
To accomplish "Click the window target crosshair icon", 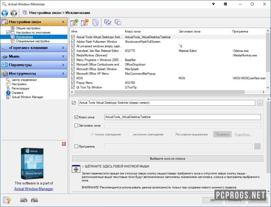I will pyautogui.click(x=76, y=169).
